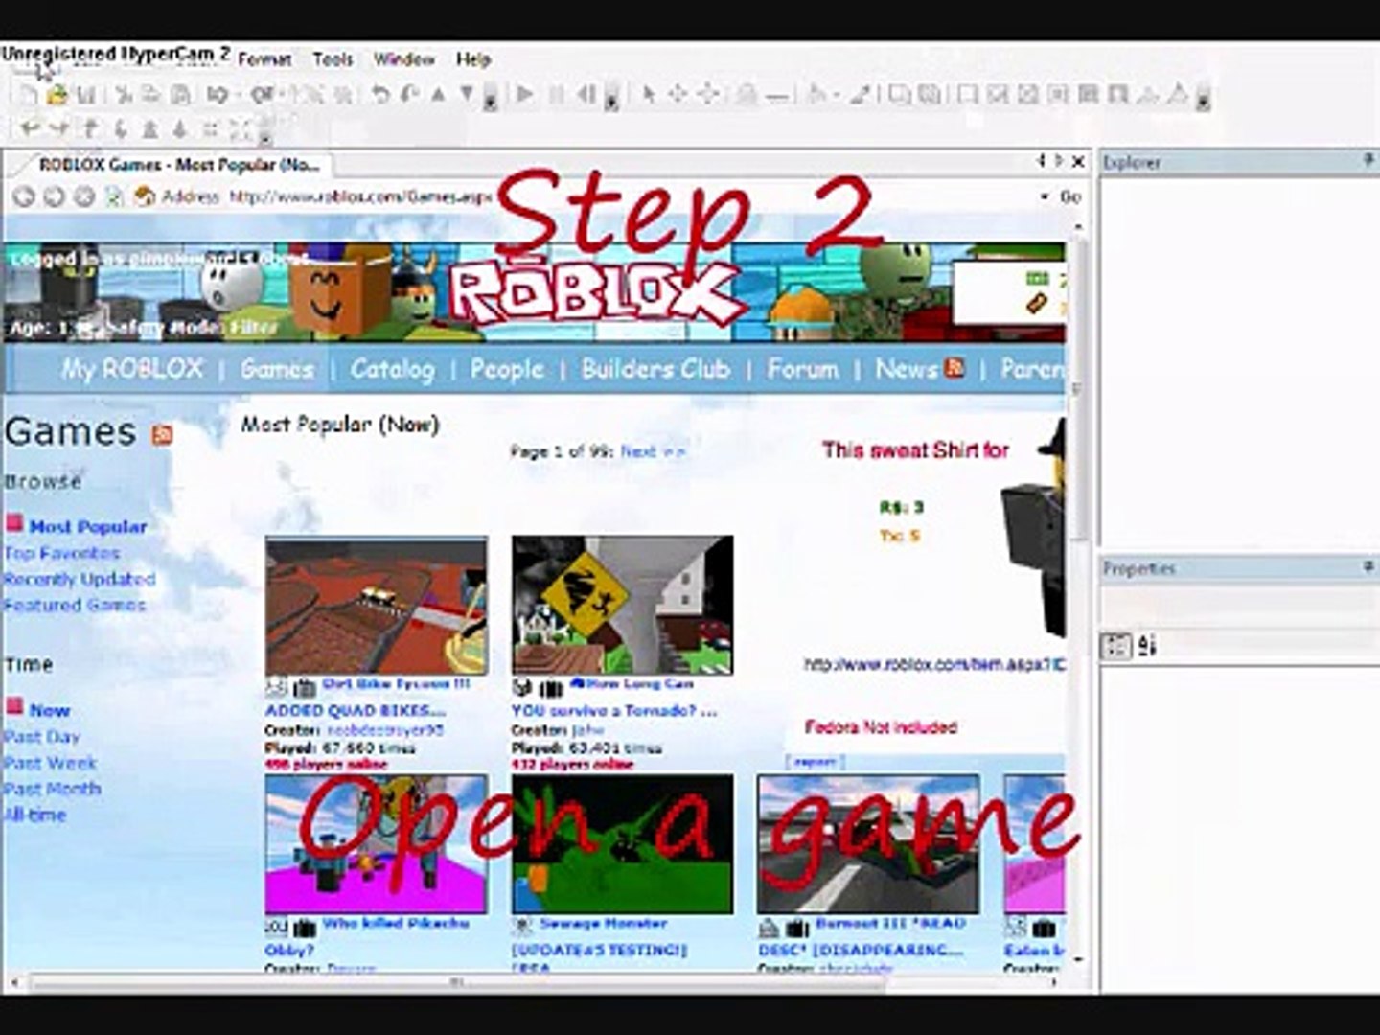Screen dimensions: 1380x1035
Task: Click the browser Stop round button
Action: click(x=84, y=196)
